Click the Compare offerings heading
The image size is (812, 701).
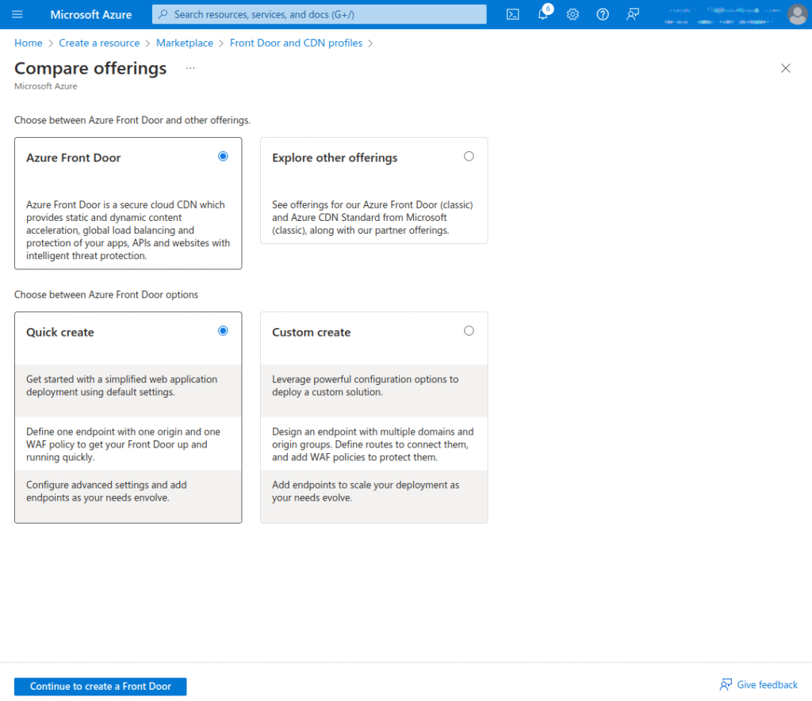pyautogui.click(x=90, y=68)
